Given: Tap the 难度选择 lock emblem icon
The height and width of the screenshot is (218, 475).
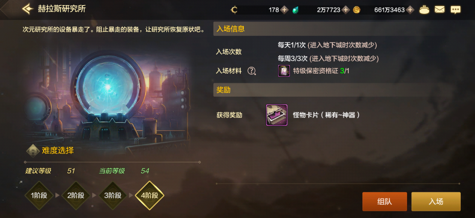Looking at the screenshot, I should coord(33,150).
